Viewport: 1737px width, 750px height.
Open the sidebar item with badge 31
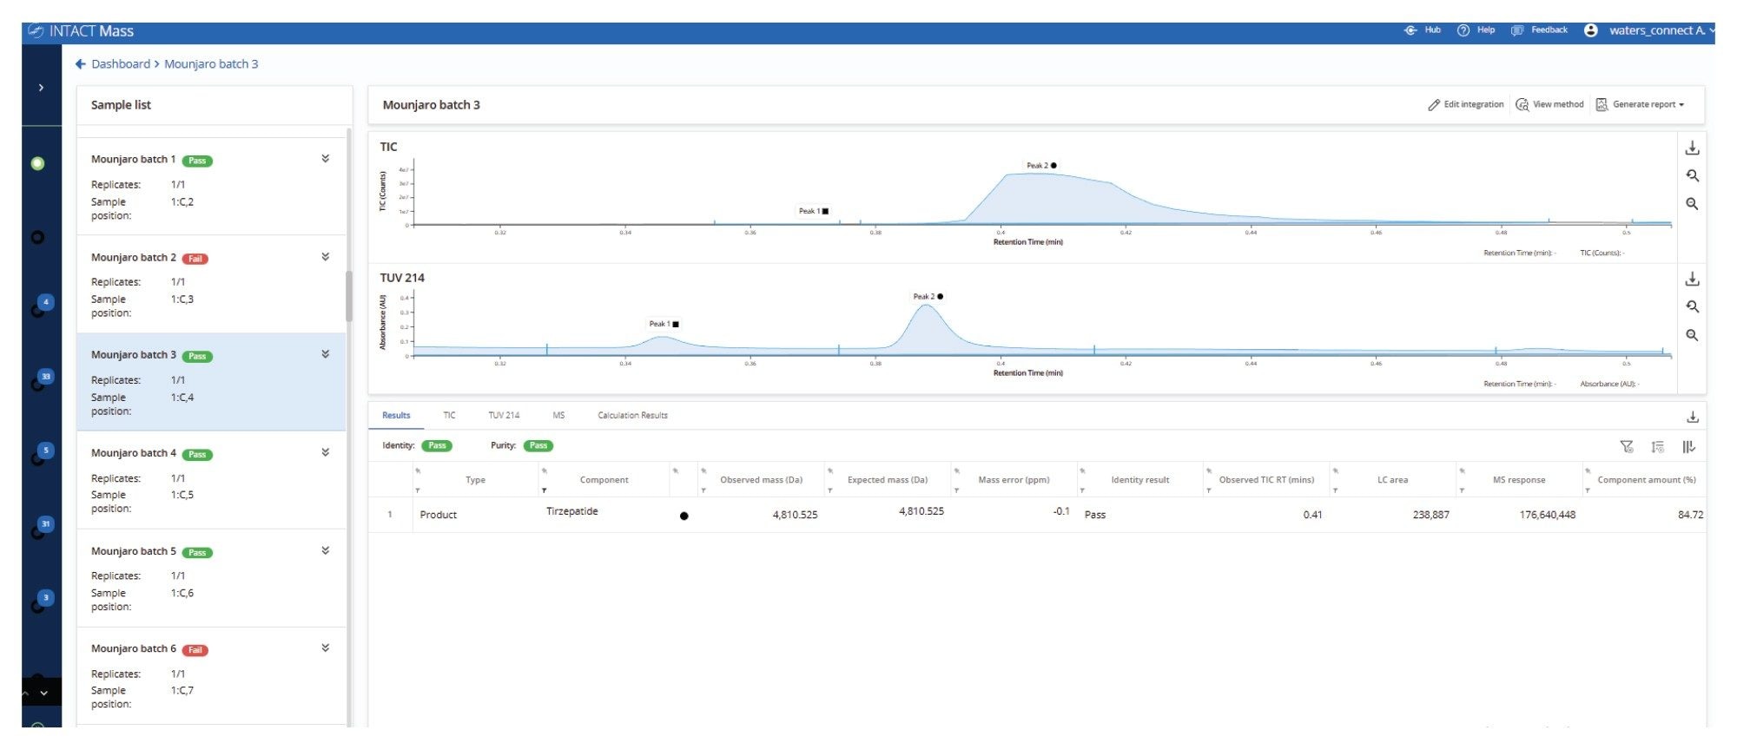click(43, 527)
